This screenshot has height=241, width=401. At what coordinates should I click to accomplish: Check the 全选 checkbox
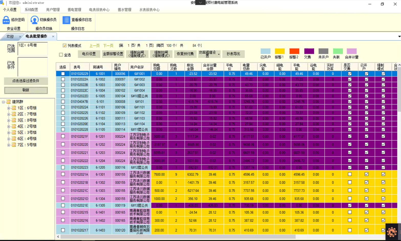[x=61, y=55]
